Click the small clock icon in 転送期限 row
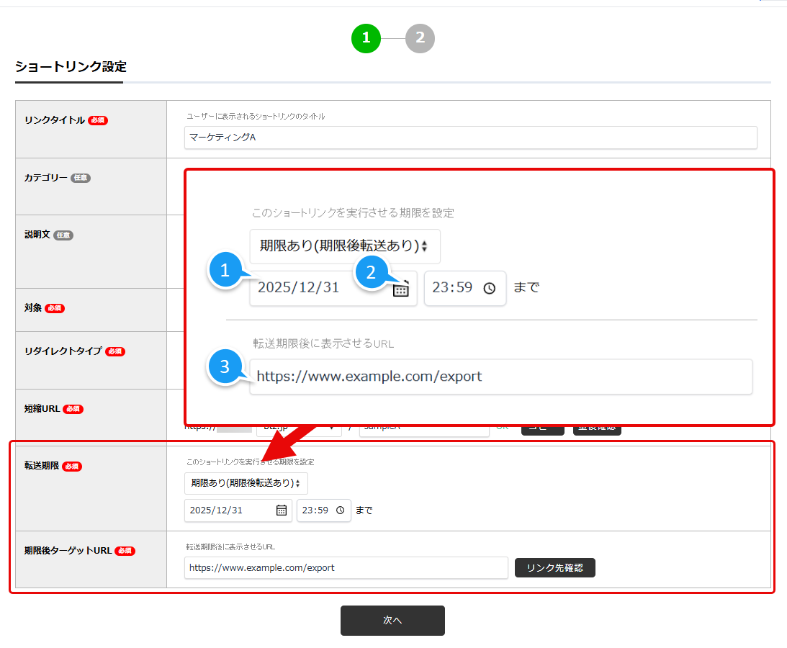The width and height of the screenshot is (787, 648). click(340, 510)
